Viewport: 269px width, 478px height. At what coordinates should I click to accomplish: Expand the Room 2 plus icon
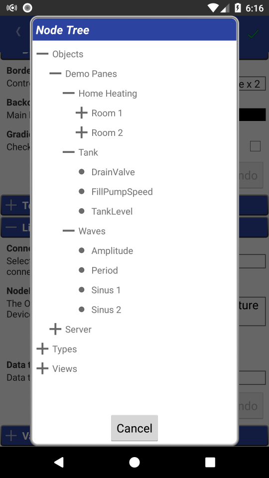click(81, 132)
